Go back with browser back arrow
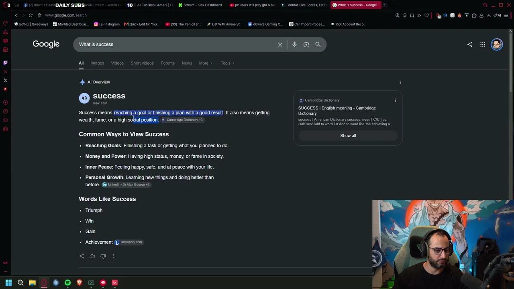The image size is (514, 289). (x=16, y=15)
